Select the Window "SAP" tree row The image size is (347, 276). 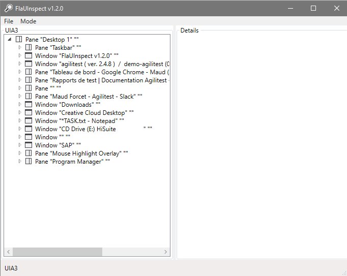click(x=58, y=145)
